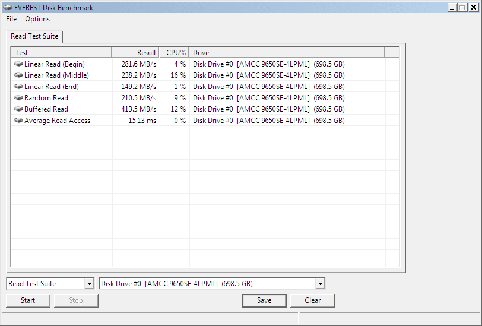Sort by the Result column header
Viewport: 482px width, 326px height.
coord(135,53)
